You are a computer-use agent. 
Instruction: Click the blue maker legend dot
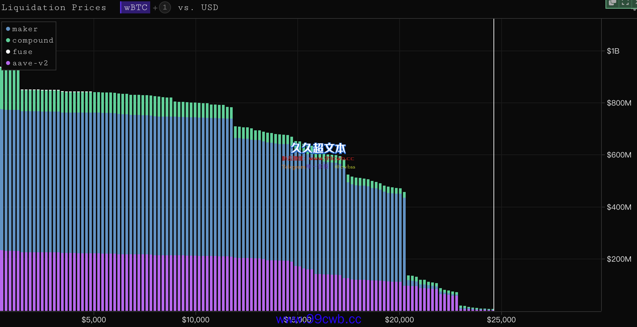click(8, 29)
